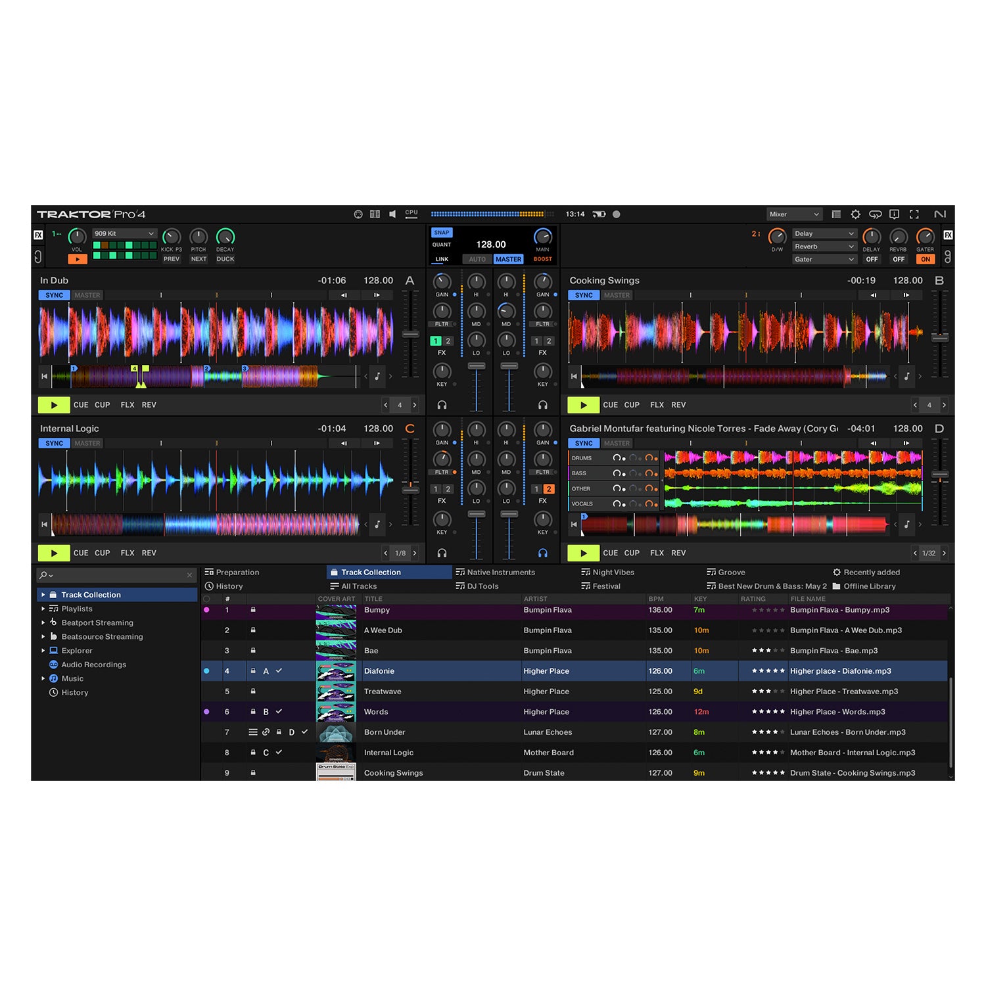The image size is (986, 986).
Task: Click the Native Instruments logo icon
Action: [x=940, y=214]
